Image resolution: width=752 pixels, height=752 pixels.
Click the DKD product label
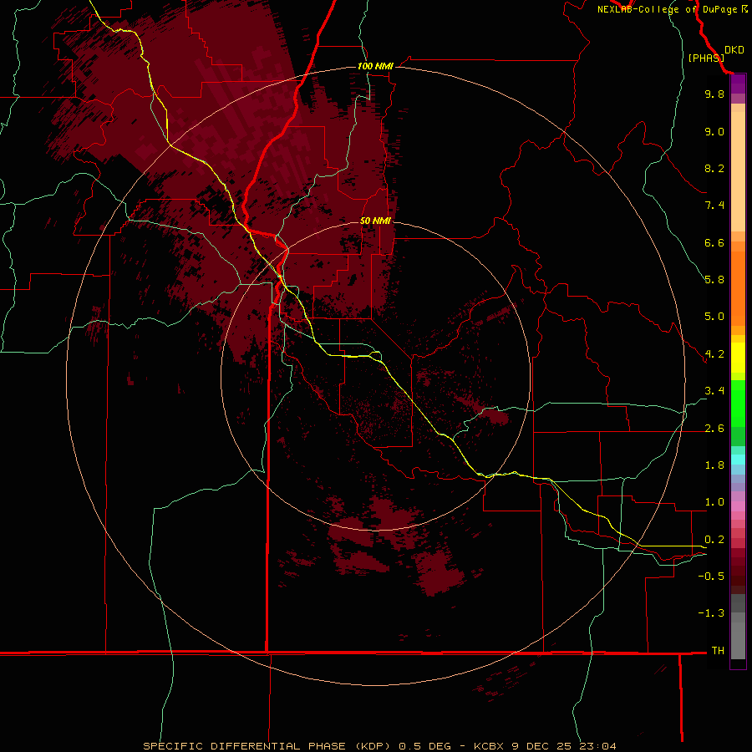pos(734,50)
